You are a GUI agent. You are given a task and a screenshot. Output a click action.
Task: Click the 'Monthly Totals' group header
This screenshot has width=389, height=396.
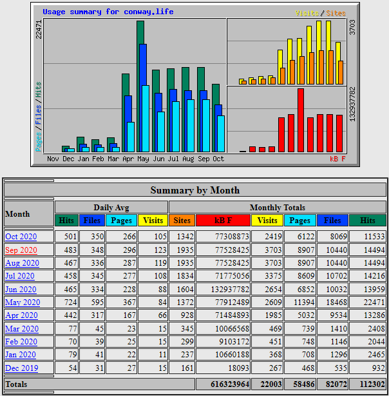278,207
